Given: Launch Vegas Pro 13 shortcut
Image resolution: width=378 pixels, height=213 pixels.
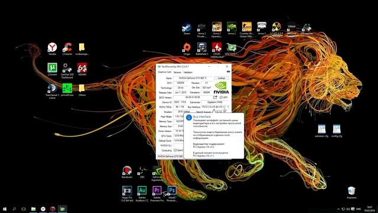Looking at the screenshot, I should tap(127, 193).
